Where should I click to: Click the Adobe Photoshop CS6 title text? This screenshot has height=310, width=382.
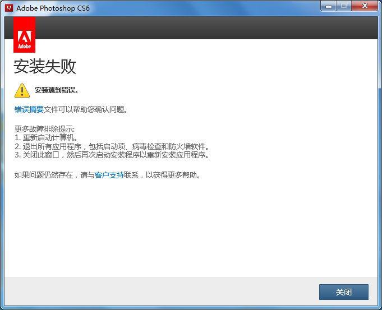coord(53,8)
